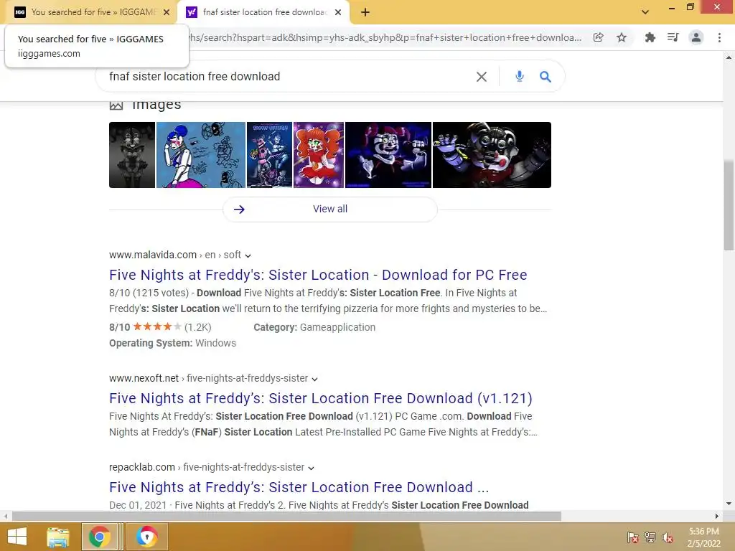Open File Explorer from the taskbar
Viewport: 735px width, 551px height.
coord(58,537)
